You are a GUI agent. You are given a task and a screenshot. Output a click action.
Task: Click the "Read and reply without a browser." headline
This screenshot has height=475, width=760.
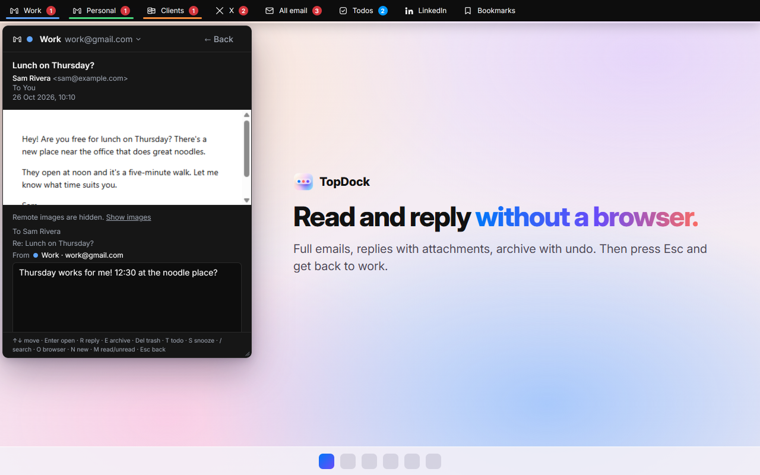pos(495,217)
